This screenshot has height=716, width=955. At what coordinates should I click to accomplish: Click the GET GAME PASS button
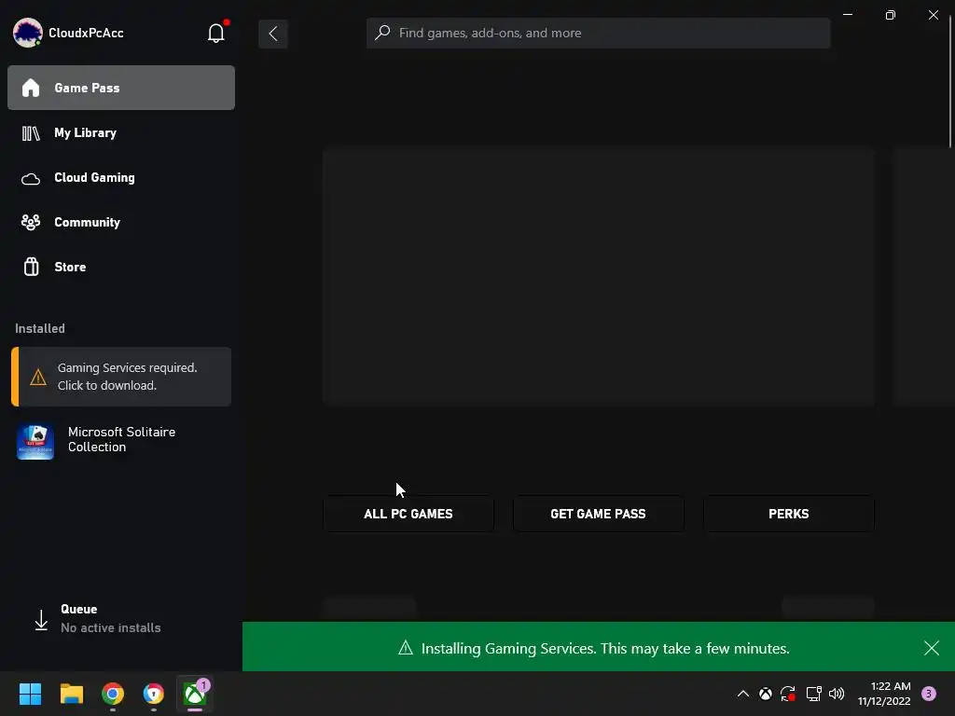point(598,514)
